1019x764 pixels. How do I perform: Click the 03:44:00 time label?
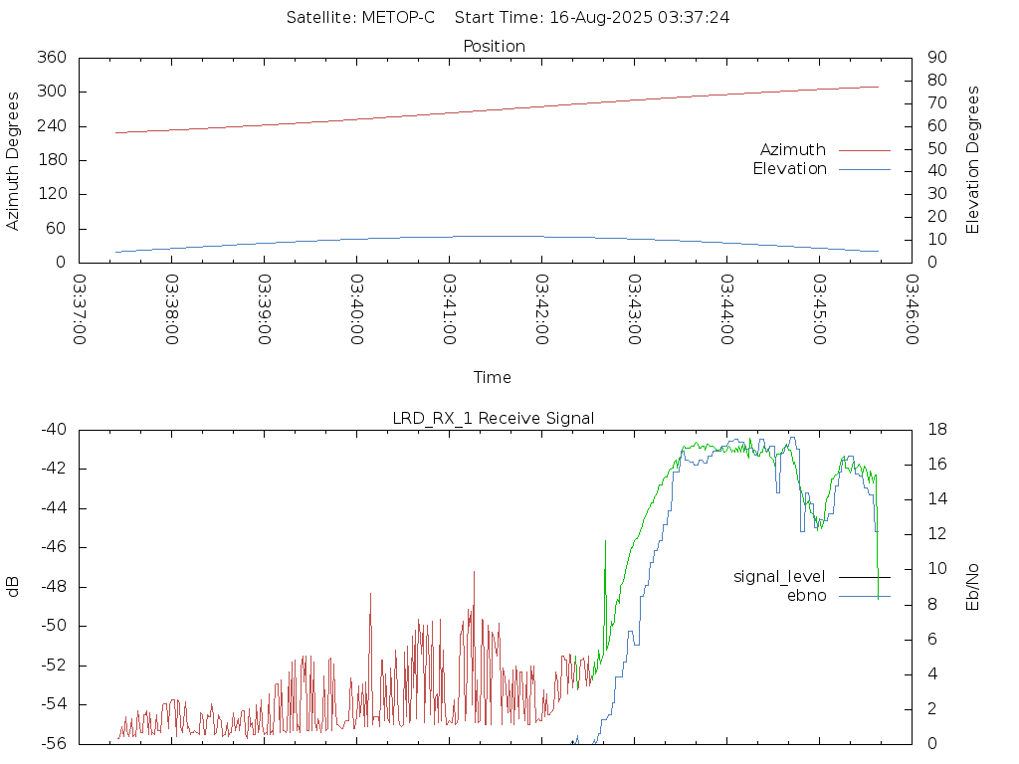727,309
